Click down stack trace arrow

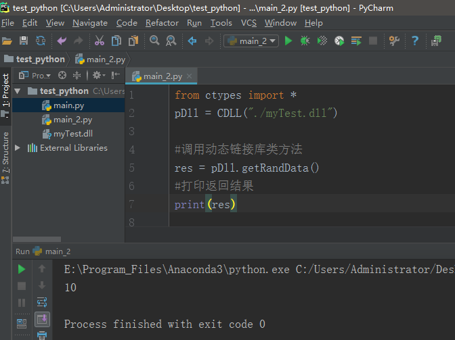pos(42,285)
